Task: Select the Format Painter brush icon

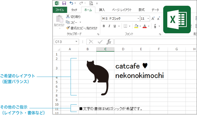Action: pos(68,28)
